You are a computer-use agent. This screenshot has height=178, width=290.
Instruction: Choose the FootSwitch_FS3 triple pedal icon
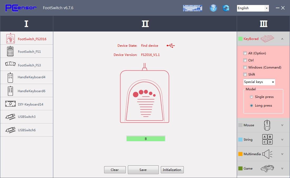(x=10, y=64)
